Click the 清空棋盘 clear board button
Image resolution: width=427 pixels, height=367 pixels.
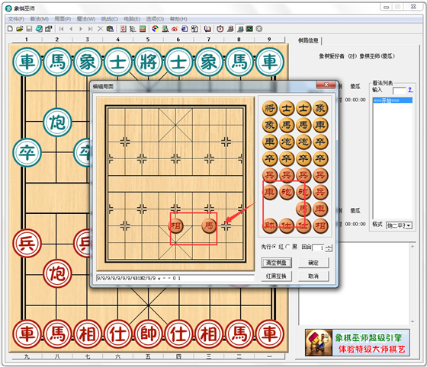(276, 263)
